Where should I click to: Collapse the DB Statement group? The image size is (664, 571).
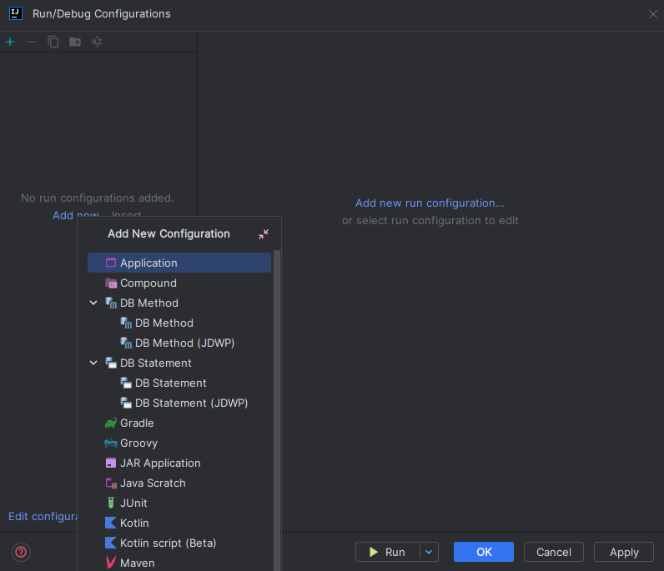click(93, 363)
